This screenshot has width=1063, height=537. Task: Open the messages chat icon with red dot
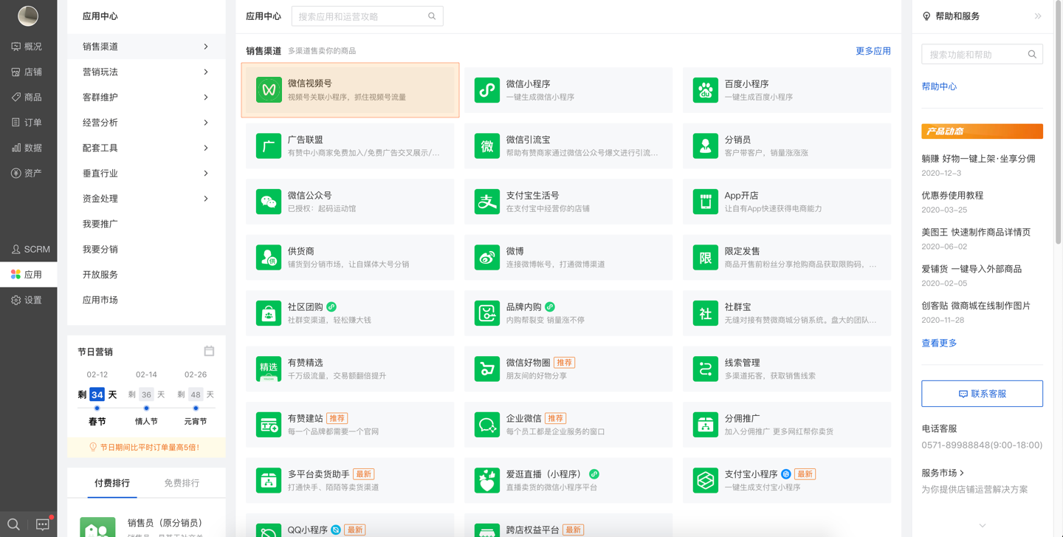tap(43, 524)
